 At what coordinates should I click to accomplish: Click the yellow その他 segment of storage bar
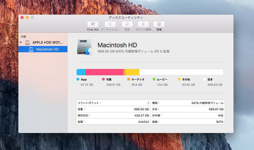click(x=133, y=72)
